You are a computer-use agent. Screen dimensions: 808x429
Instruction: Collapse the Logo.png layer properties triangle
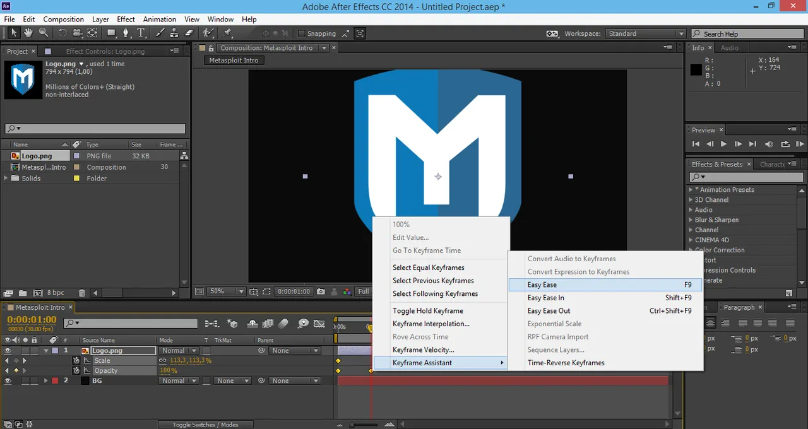pyautogui.click(x=46, y=351)
